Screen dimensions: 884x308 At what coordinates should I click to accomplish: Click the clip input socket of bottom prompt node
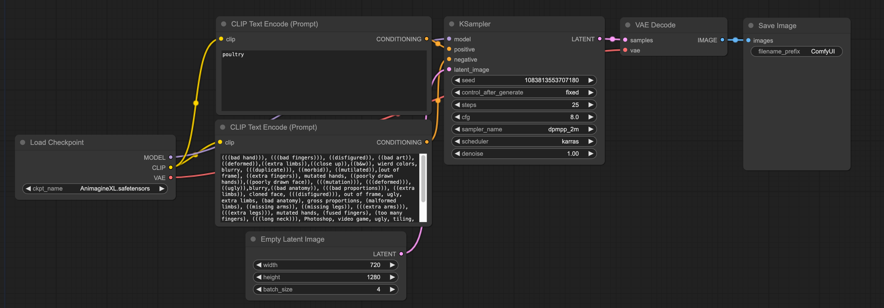(220, 142)
